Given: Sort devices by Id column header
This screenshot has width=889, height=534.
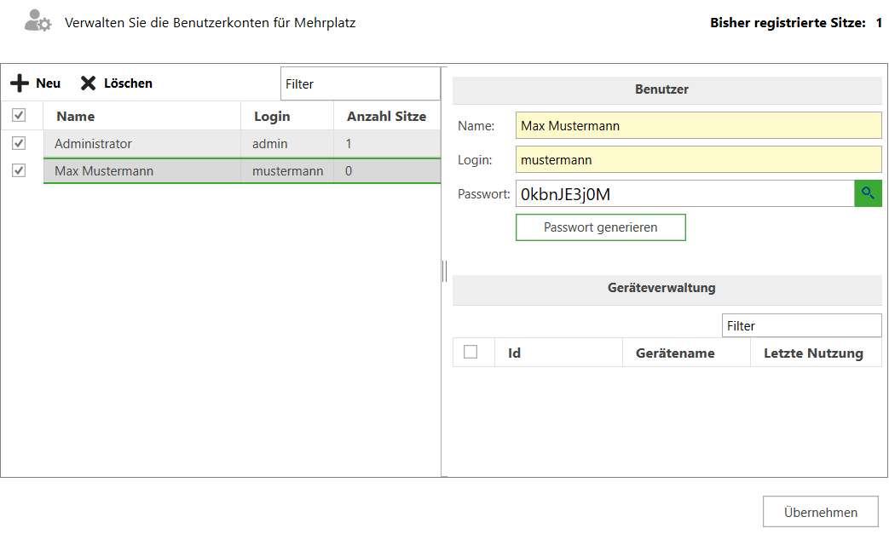Looking at the screenshot, I should (514, 353).
